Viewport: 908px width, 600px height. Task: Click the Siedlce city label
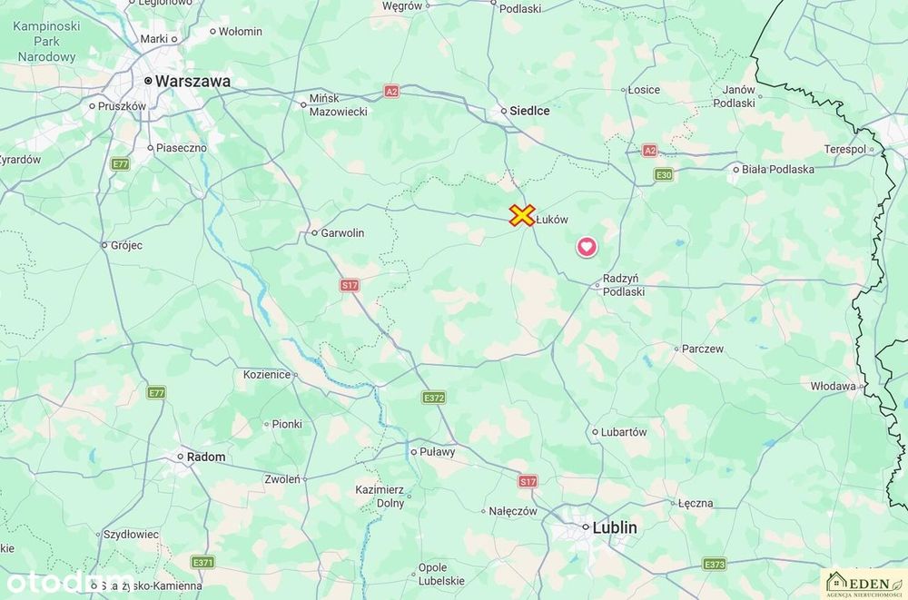(529, 111)
